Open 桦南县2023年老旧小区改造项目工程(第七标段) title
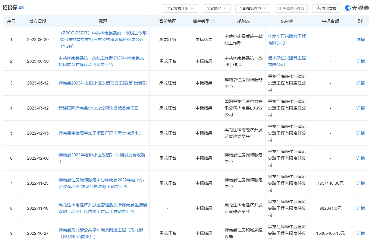The width and height of the screenshot is (374, 239). [102, 83]
